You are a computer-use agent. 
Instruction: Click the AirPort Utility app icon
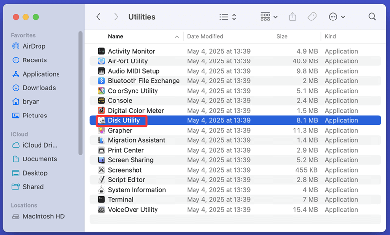coord(101,61)
